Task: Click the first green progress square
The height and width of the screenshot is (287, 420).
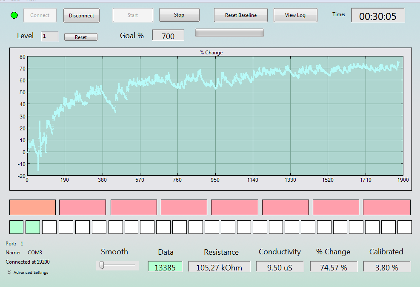Action: click(17, 227)
